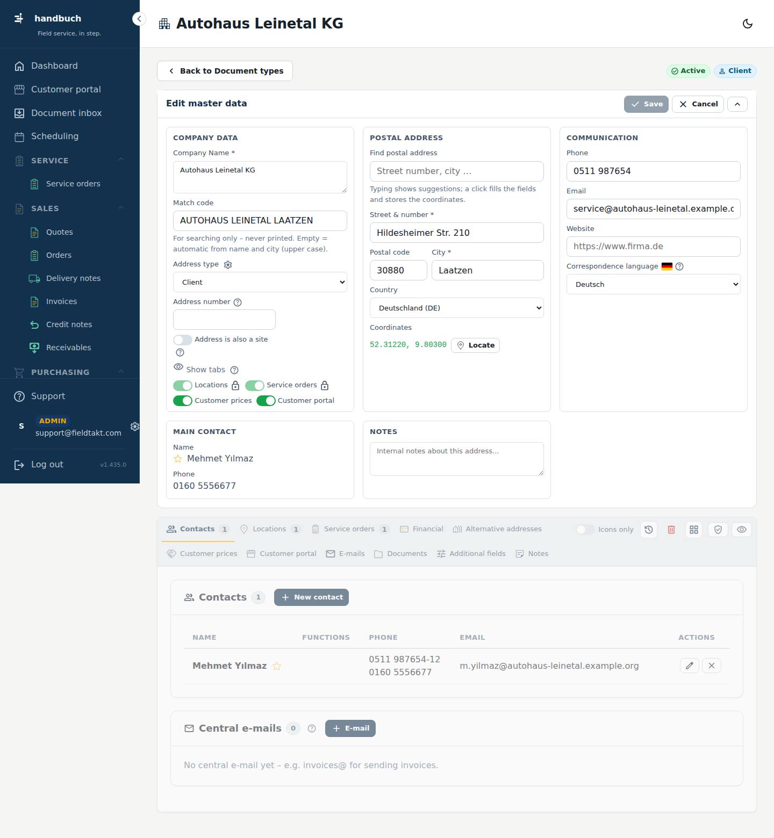Click Back to Document types
This screenshot has height=838, width=774.
tap(225, 71)
